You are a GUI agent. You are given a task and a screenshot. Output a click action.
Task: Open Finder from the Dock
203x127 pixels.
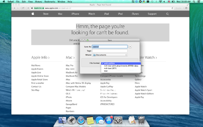point(62,120)
